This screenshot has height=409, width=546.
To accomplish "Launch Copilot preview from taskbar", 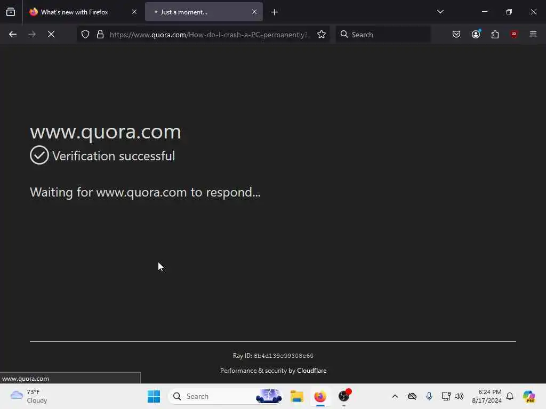I will (x=529, y=396).
